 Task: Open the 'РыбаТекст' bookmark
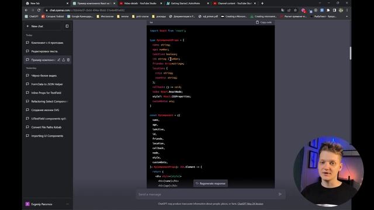click(x=324, y=16)
